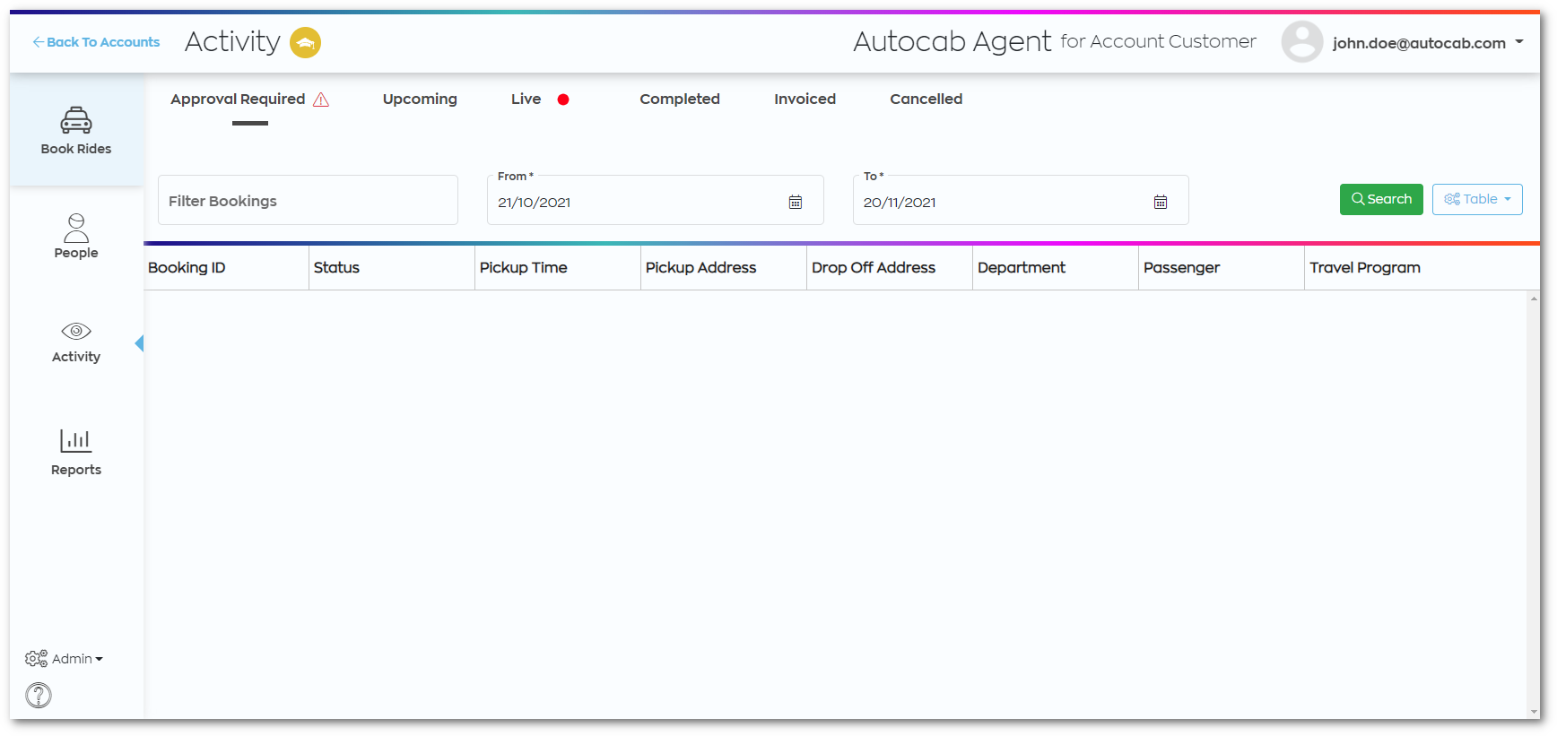Click the Filter Bookings input field
This screenshot has width=1557, height=736.
(x=308, y=200)
